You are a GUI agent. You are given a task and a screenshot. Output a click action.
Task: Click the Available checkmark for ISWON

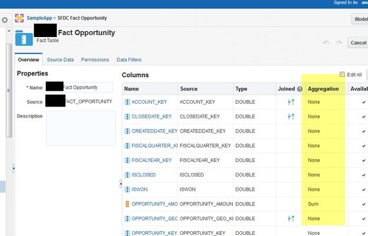(363, 190)
